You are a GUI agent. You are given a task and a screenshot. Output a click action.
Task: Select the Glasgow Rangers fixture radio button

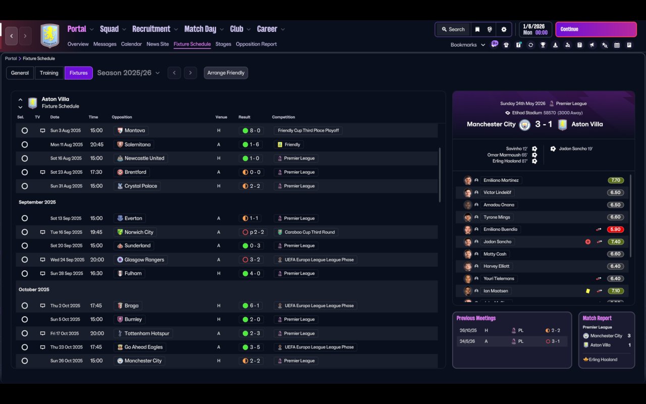click(25, 260)
